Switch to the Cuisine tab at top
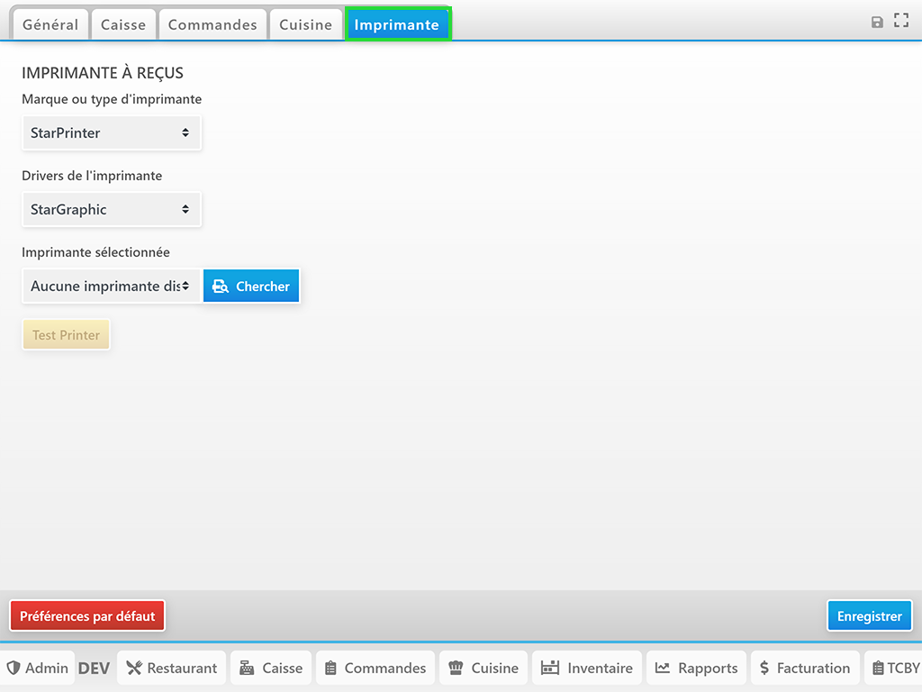 tap(305, 25)
